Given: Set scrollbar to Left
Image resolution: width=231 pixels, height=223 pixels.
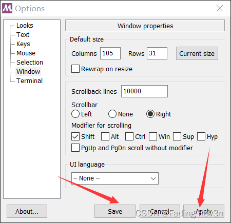Looking at the screenshot, I should (x=75, y=114).
